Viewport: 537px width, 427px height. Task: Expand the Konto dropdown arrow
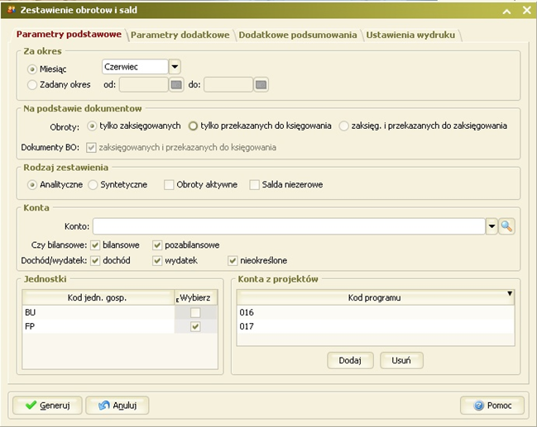coord(491,226)
